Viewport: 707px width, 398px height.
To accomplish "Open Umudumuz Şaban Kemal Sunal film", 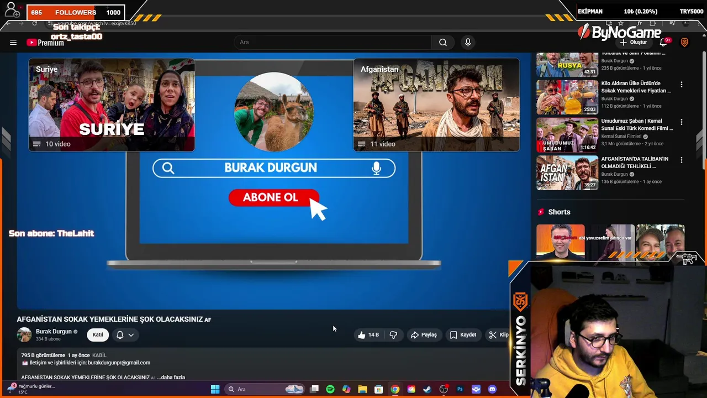I will click(x=637, y=124).
